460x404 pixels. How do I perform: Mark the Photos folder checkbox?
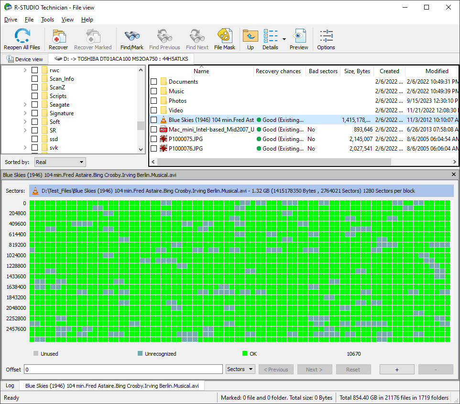pyautogui.click(x=153, y=100)
